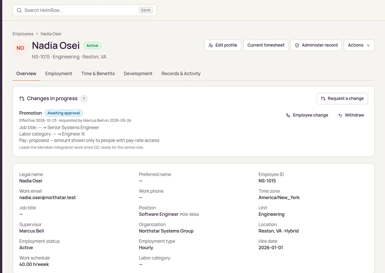The width and height of the screenshot is (385, 273).
Task: Click the shield icon on Administer record
Action: coord(297,45)
